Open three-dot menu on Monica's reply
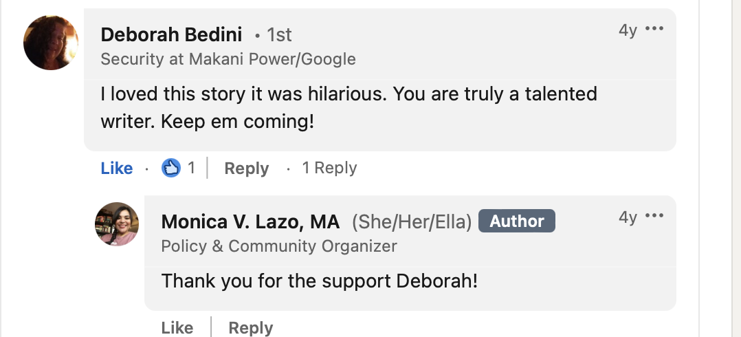The image size is (741, 337). point(654,217)
